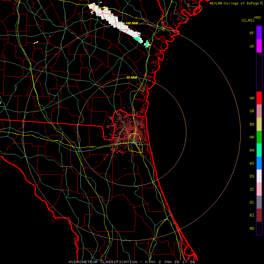Select the WS blue legend swatch

point(259,163)
